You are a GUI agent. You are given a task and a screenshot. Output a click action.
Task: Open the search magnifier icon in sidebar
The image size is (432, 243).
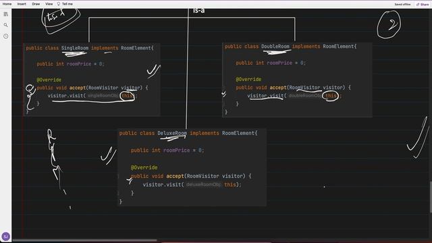6,25
